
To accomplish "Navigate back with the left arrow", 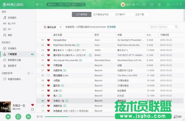I will tap(37, 5).
